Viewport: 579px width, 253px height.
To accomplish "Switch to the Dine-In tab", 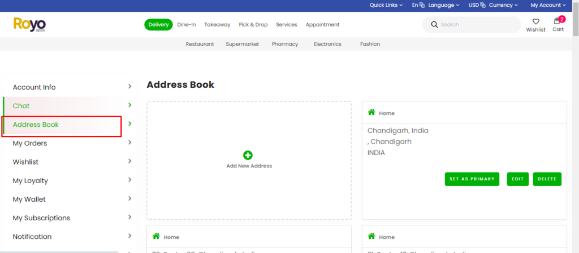I will [x=186, y=25].
